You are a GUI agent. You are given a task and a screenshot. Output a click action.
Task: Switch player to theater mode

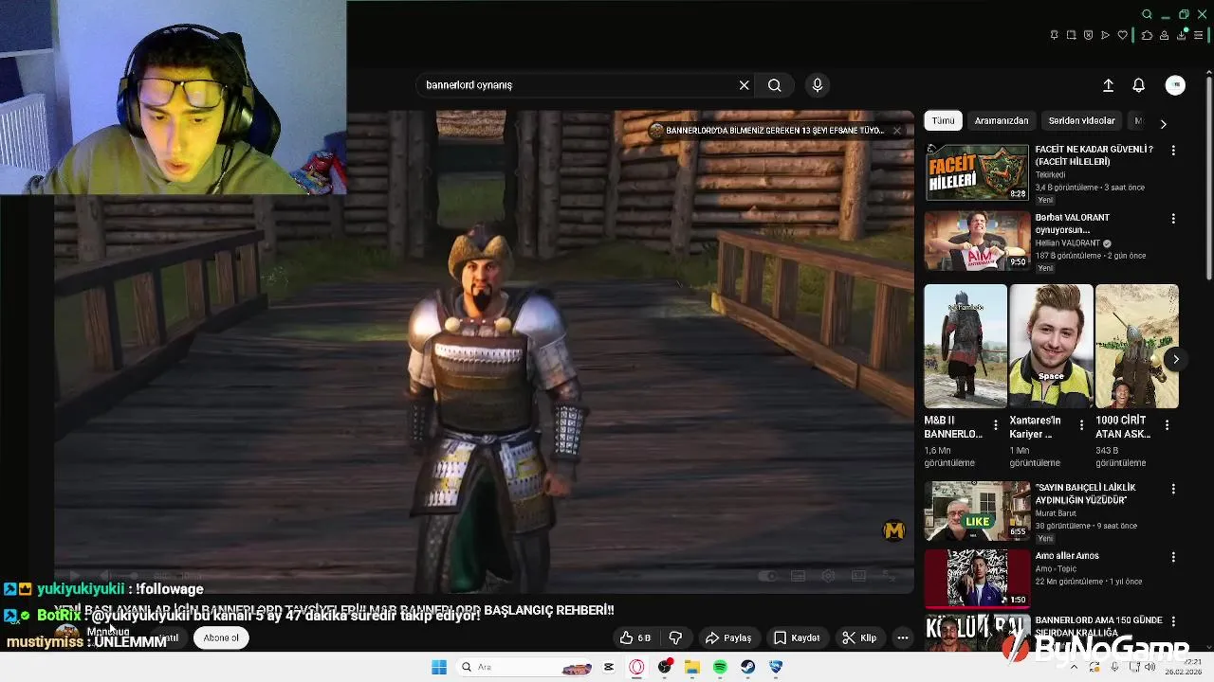[859, 576]
